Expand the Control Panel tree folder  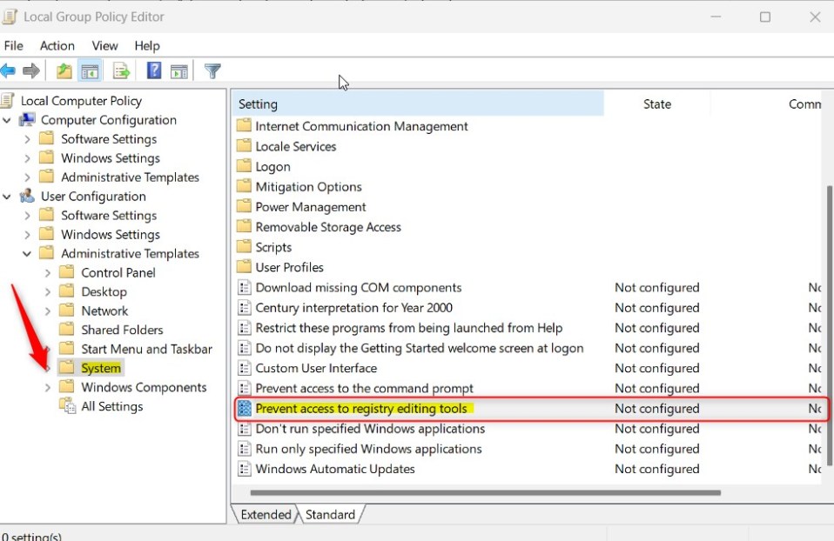click(48, 273)
